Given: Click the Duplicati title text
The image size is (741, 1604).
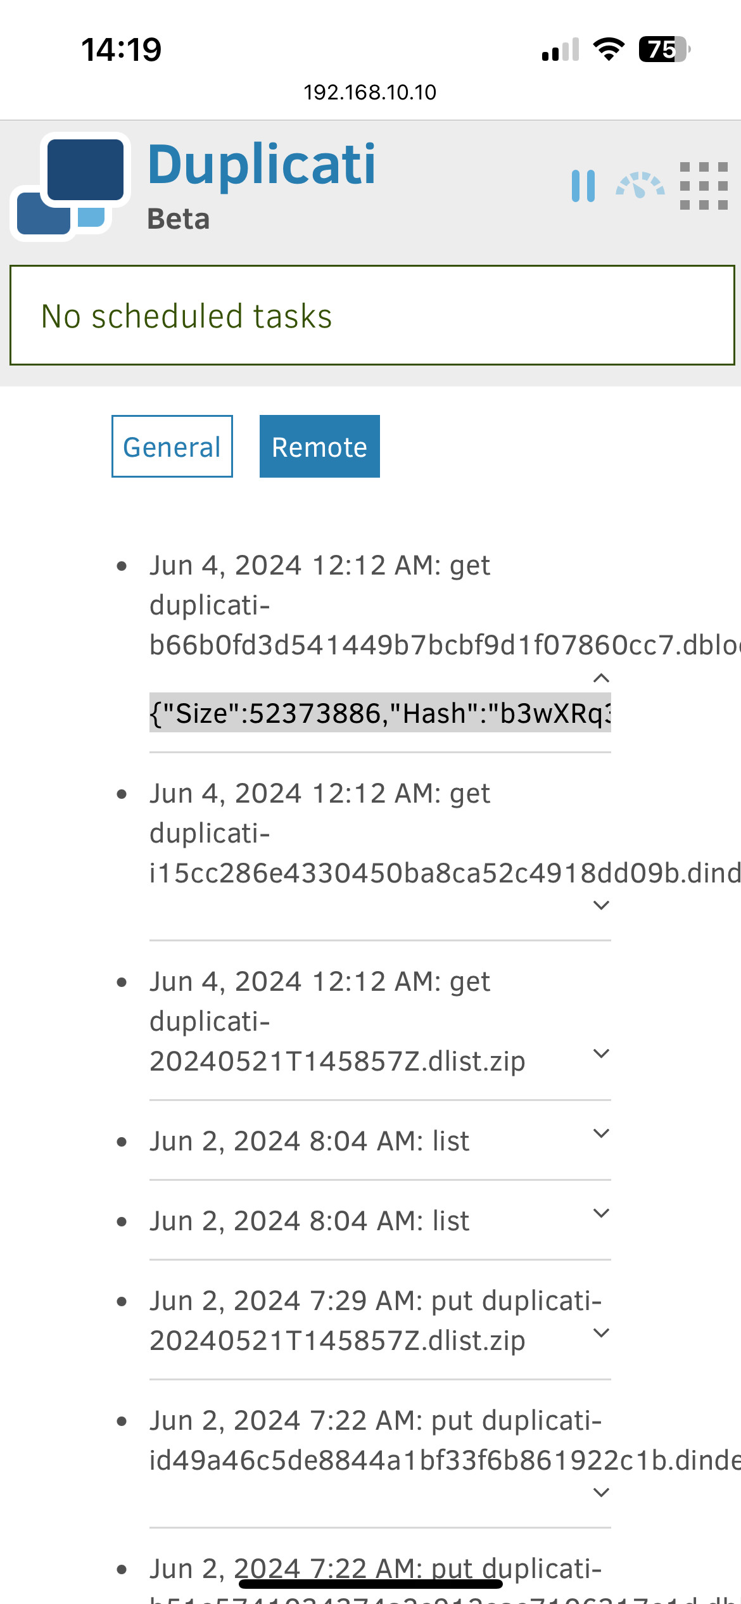Looking at the screenshot, I should pos(262,165).
